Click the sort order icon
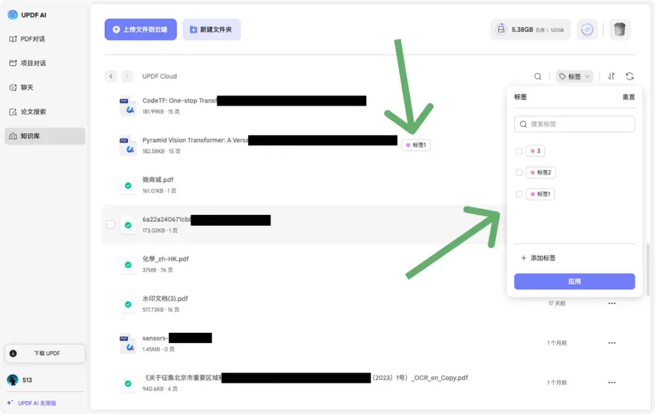 click(x=611, y=76)
